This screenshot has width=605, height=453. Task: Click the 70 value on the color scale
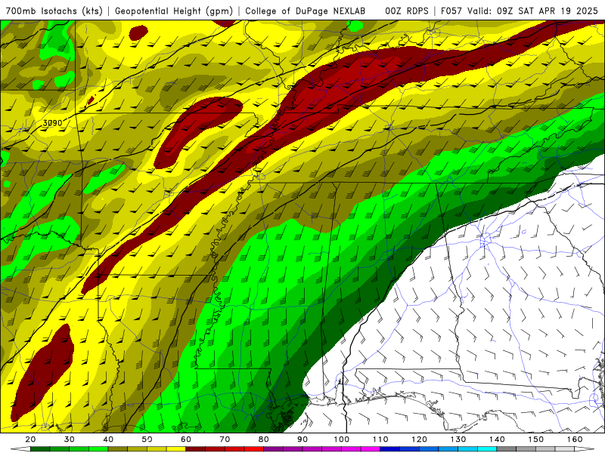(225, 439)
